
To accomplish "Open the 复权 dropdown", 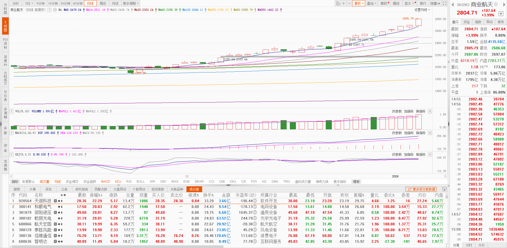I will pos(359,3).
